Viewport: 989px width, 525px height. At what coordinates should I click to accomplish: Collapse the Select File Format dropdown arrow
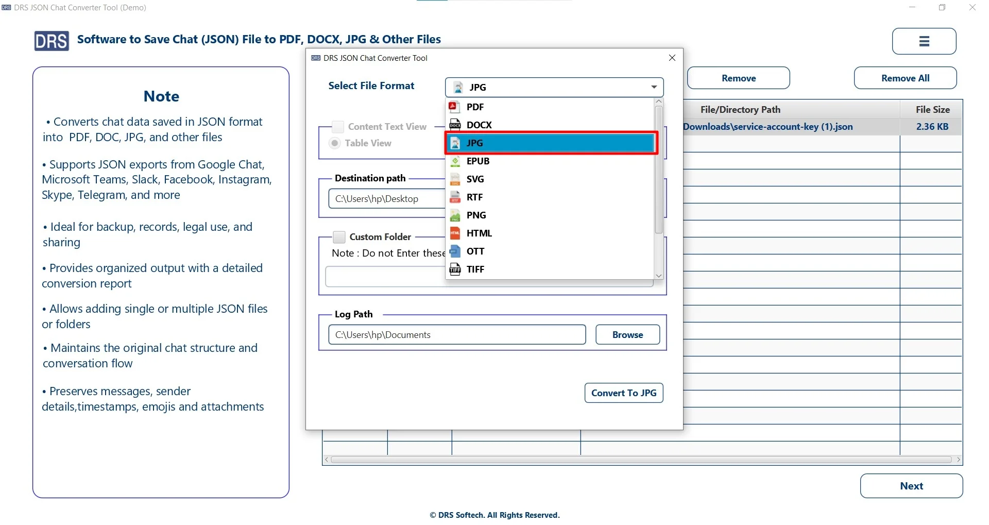654,87
